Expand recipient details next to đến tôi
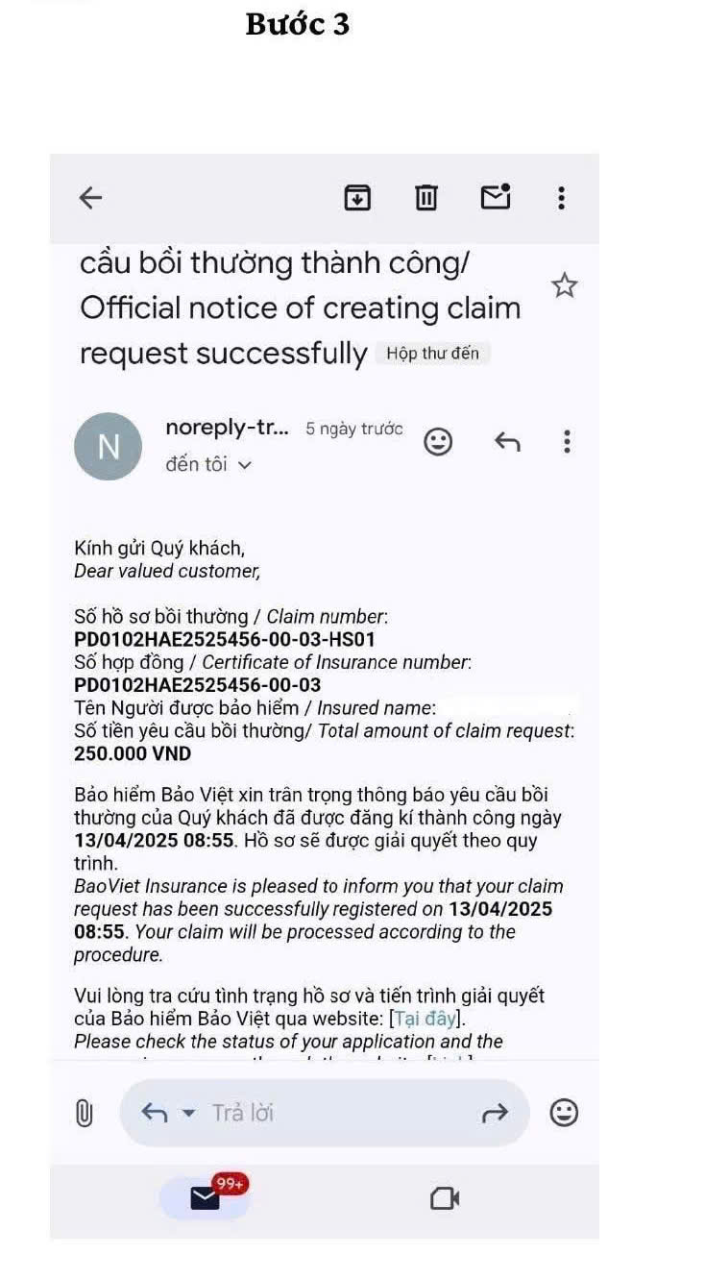Image resolution: width=705 pixels, height=1279 pixels. (244, 465)
